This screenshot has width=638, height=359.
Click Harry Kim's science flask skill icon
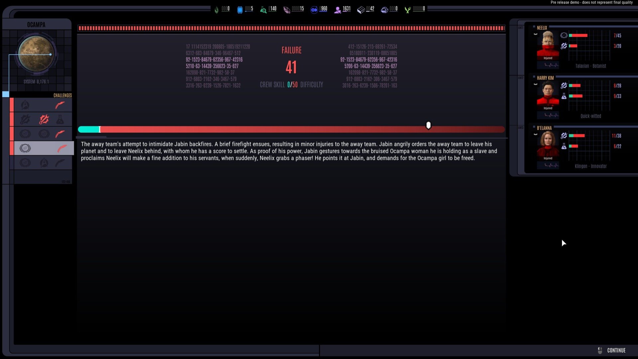click(x=564, y=96)
